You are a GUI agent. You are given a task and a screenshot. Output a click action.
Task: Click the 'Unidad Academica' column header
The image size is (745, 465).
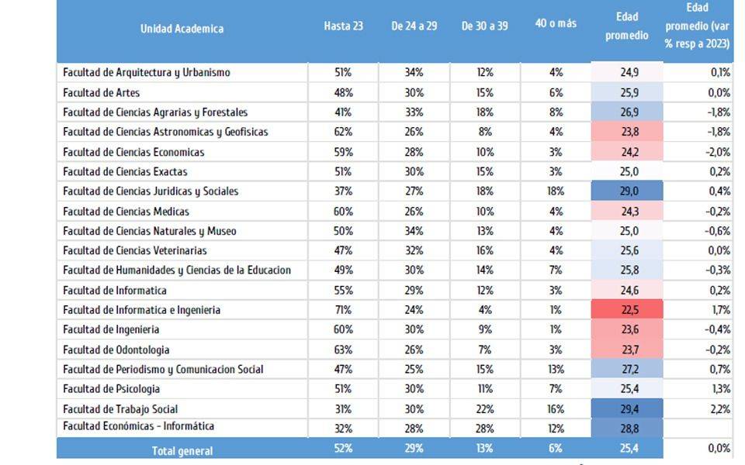point(182,29)
